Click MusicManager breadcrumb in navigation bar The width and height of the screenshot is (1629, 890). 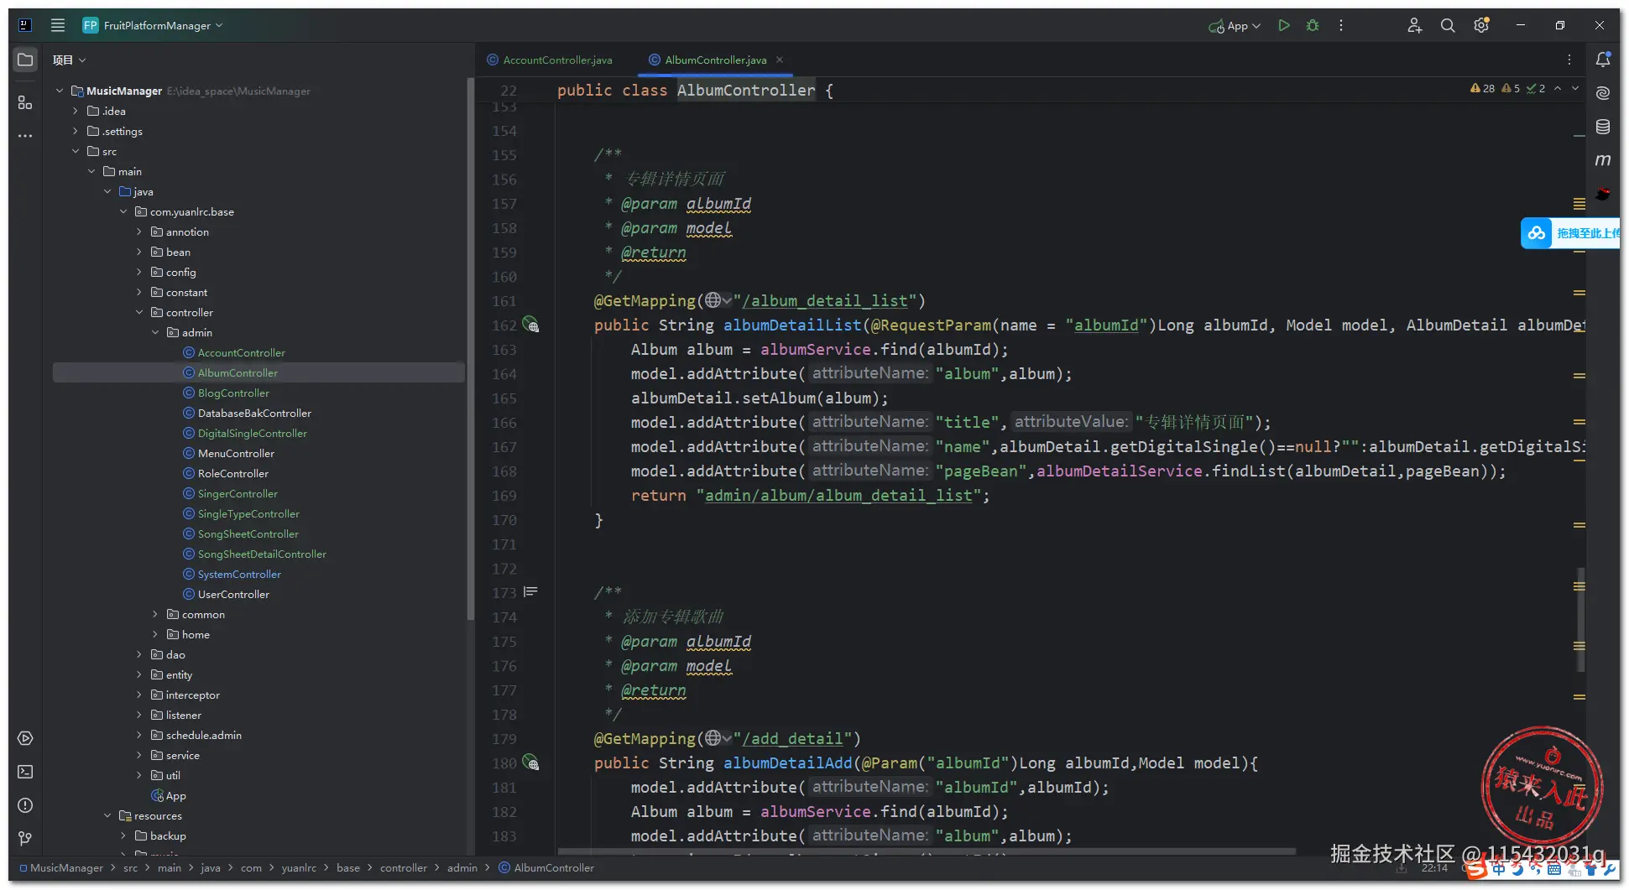pyautogui.click(x=66, y=868)
